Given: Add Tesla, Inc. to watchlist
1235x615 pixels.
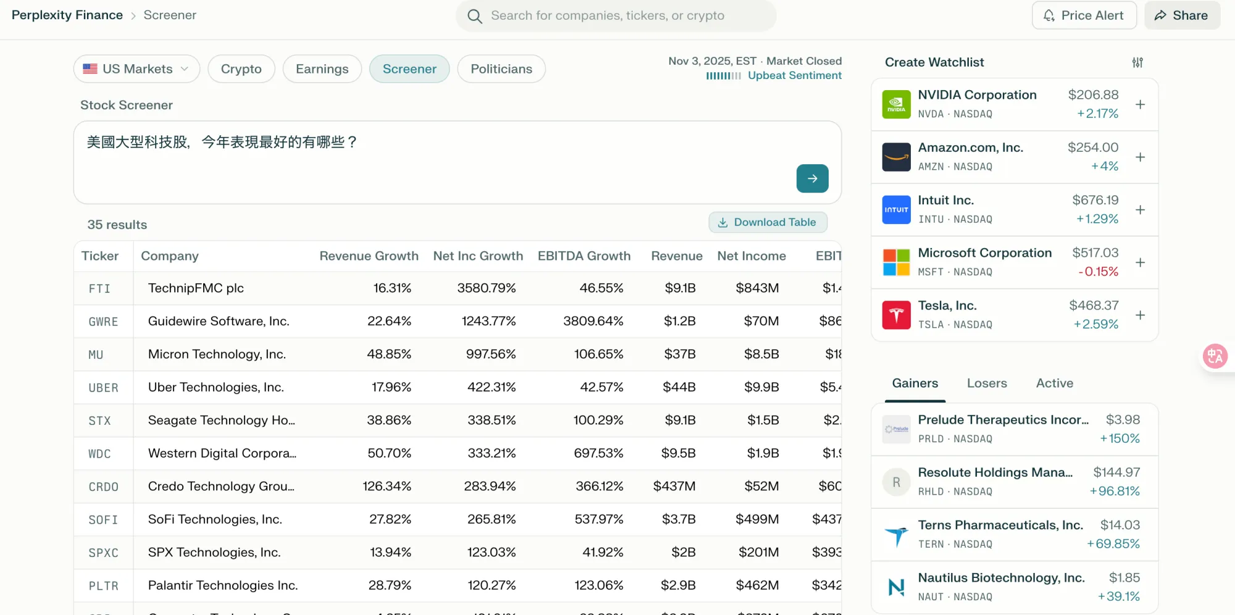Looking at the screenshot, I should (x=1140, y=315).
